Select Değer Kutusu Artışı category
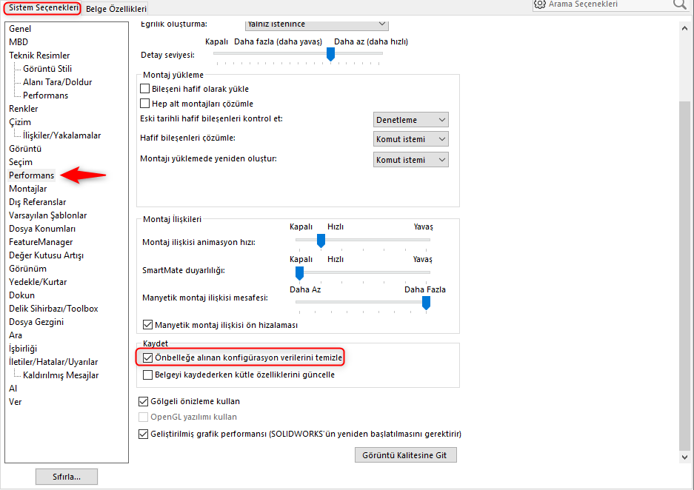Viewport: 694px width, 490px height. click(46, 255)
